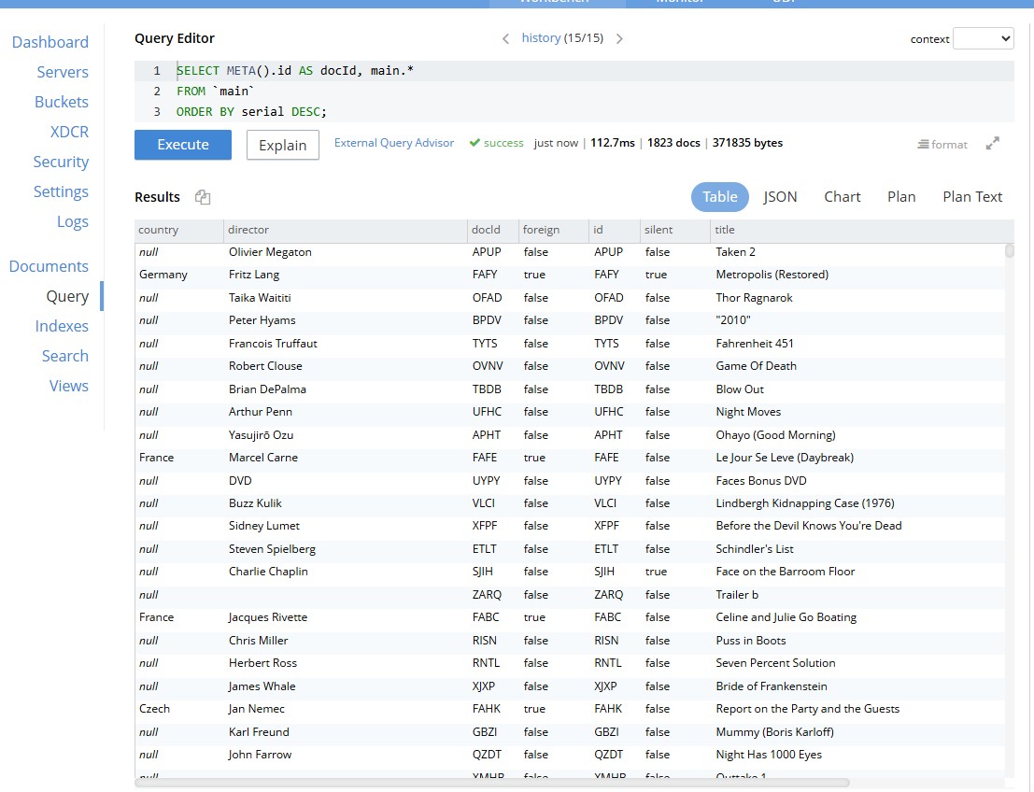
Task: Click the Yasujirō Ozu director cell
Action: tap(261, 435)
